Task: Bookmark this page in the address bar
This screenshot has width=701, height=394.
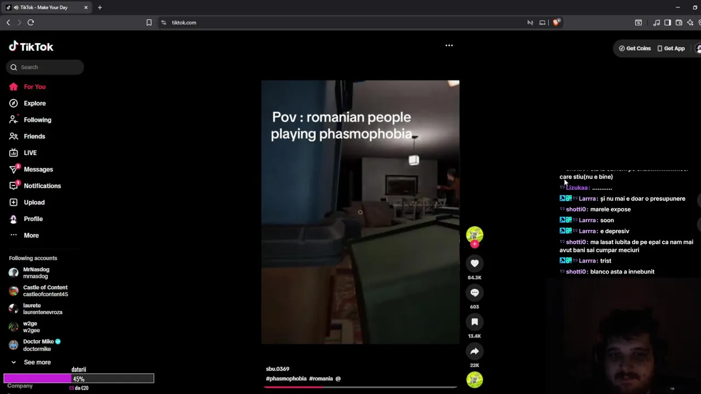Action: pos(149,22)
